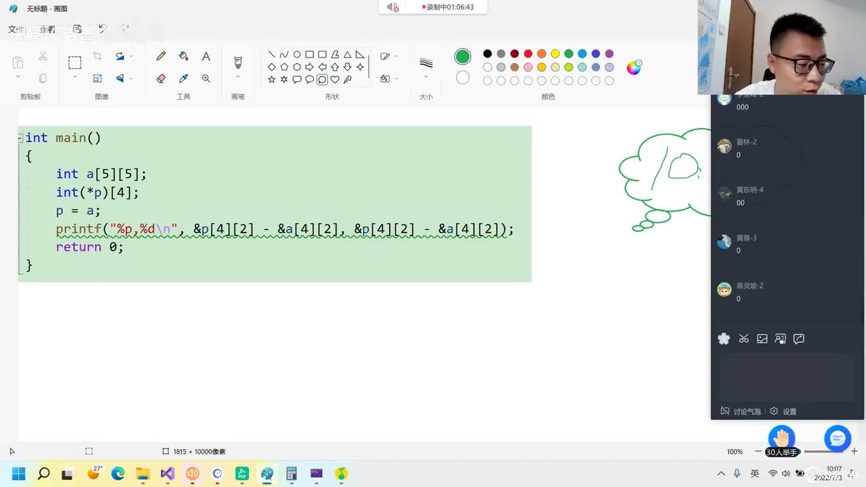Choose the Five-point star shape
866x487 pixels.
271,79
